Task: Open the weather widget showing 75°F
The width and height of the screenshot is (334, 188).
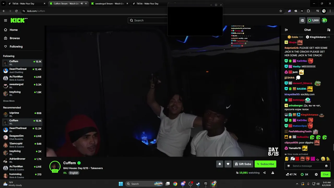Action: tap(12, 184)
